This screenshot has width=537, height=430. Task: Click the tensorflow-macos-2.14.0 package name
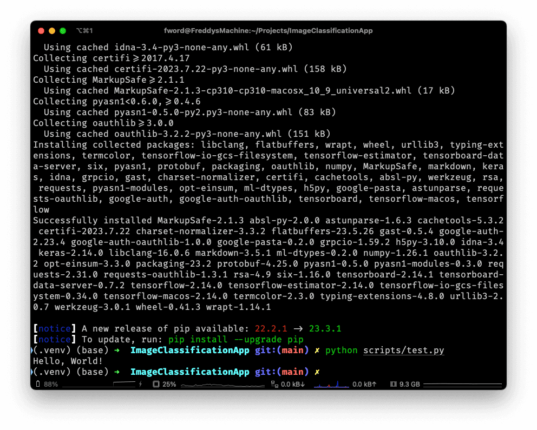click(x=166, y=296)
